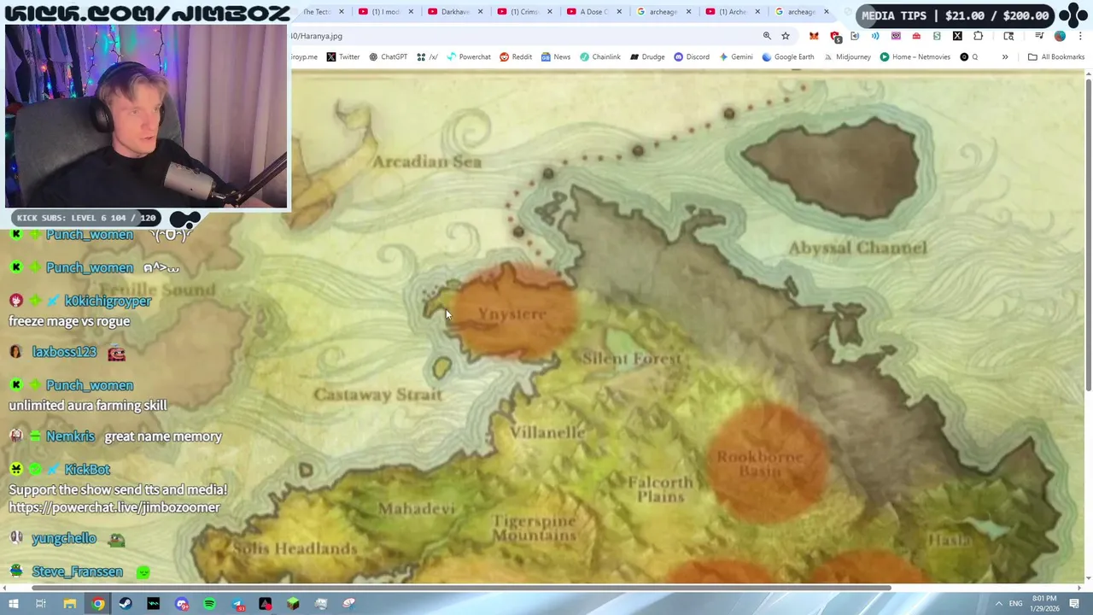Click the black X extension icon

[x=957, y=36]
